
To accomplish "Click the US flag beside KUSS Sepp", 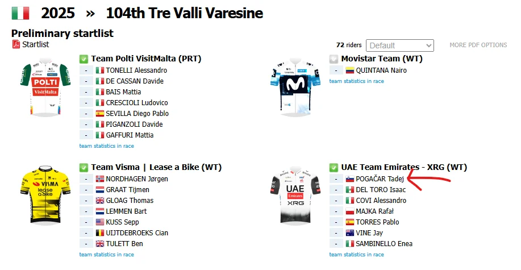I will pyautogui.click(x=100, y=222).
